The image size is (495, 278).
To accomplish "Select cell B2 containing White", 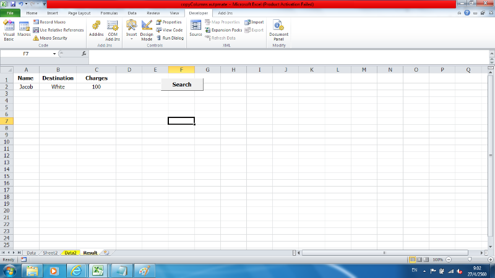I will pos(58,87).
